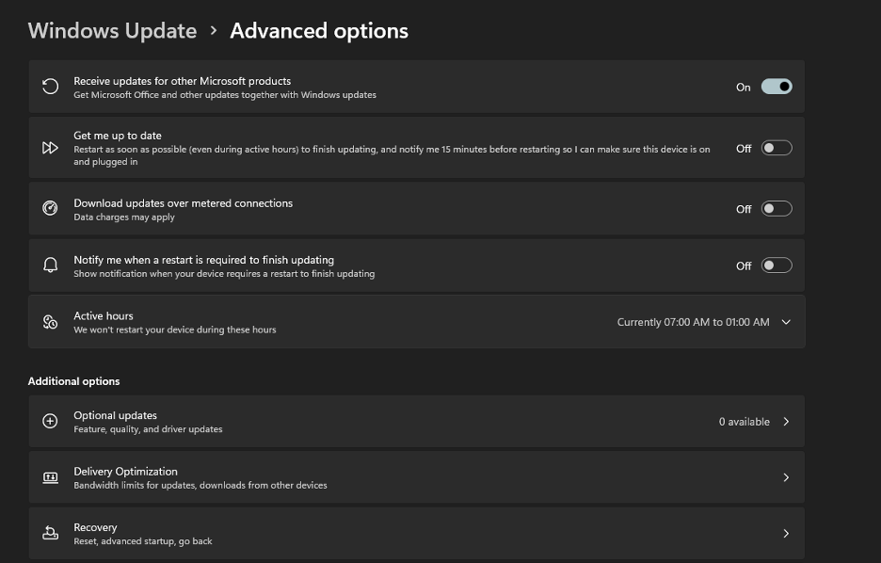
Task: Click the Receive updates for other Microsoft products title
Action: (182, 81)
